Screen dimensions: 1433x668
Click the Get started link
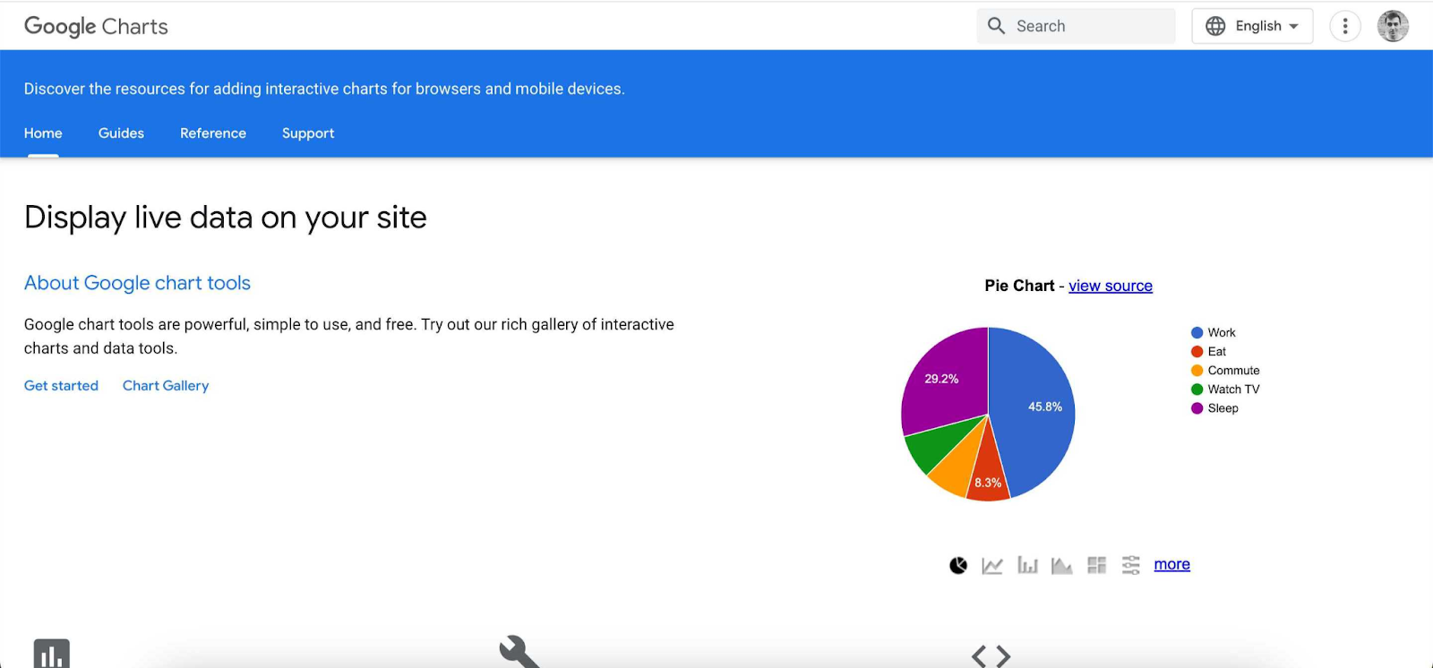click(x=61, y=385)
